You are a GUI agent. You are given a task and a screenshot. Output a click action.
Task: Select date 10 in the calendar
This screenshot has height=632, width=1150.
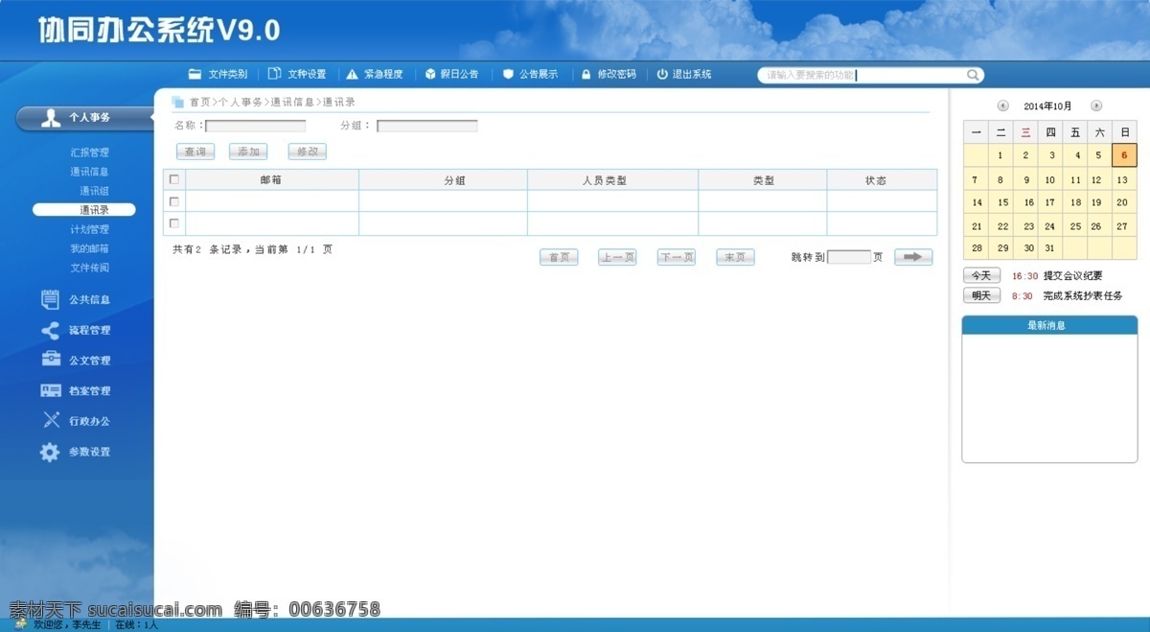[1050, 179]
